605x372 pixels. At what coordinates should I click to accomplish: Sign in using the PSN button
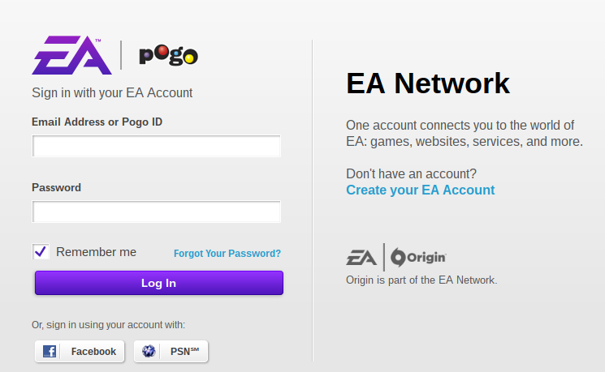point(171,351)
